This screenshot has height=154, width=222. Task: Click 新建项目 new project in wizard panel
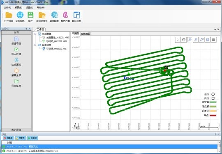pos(16,41)
